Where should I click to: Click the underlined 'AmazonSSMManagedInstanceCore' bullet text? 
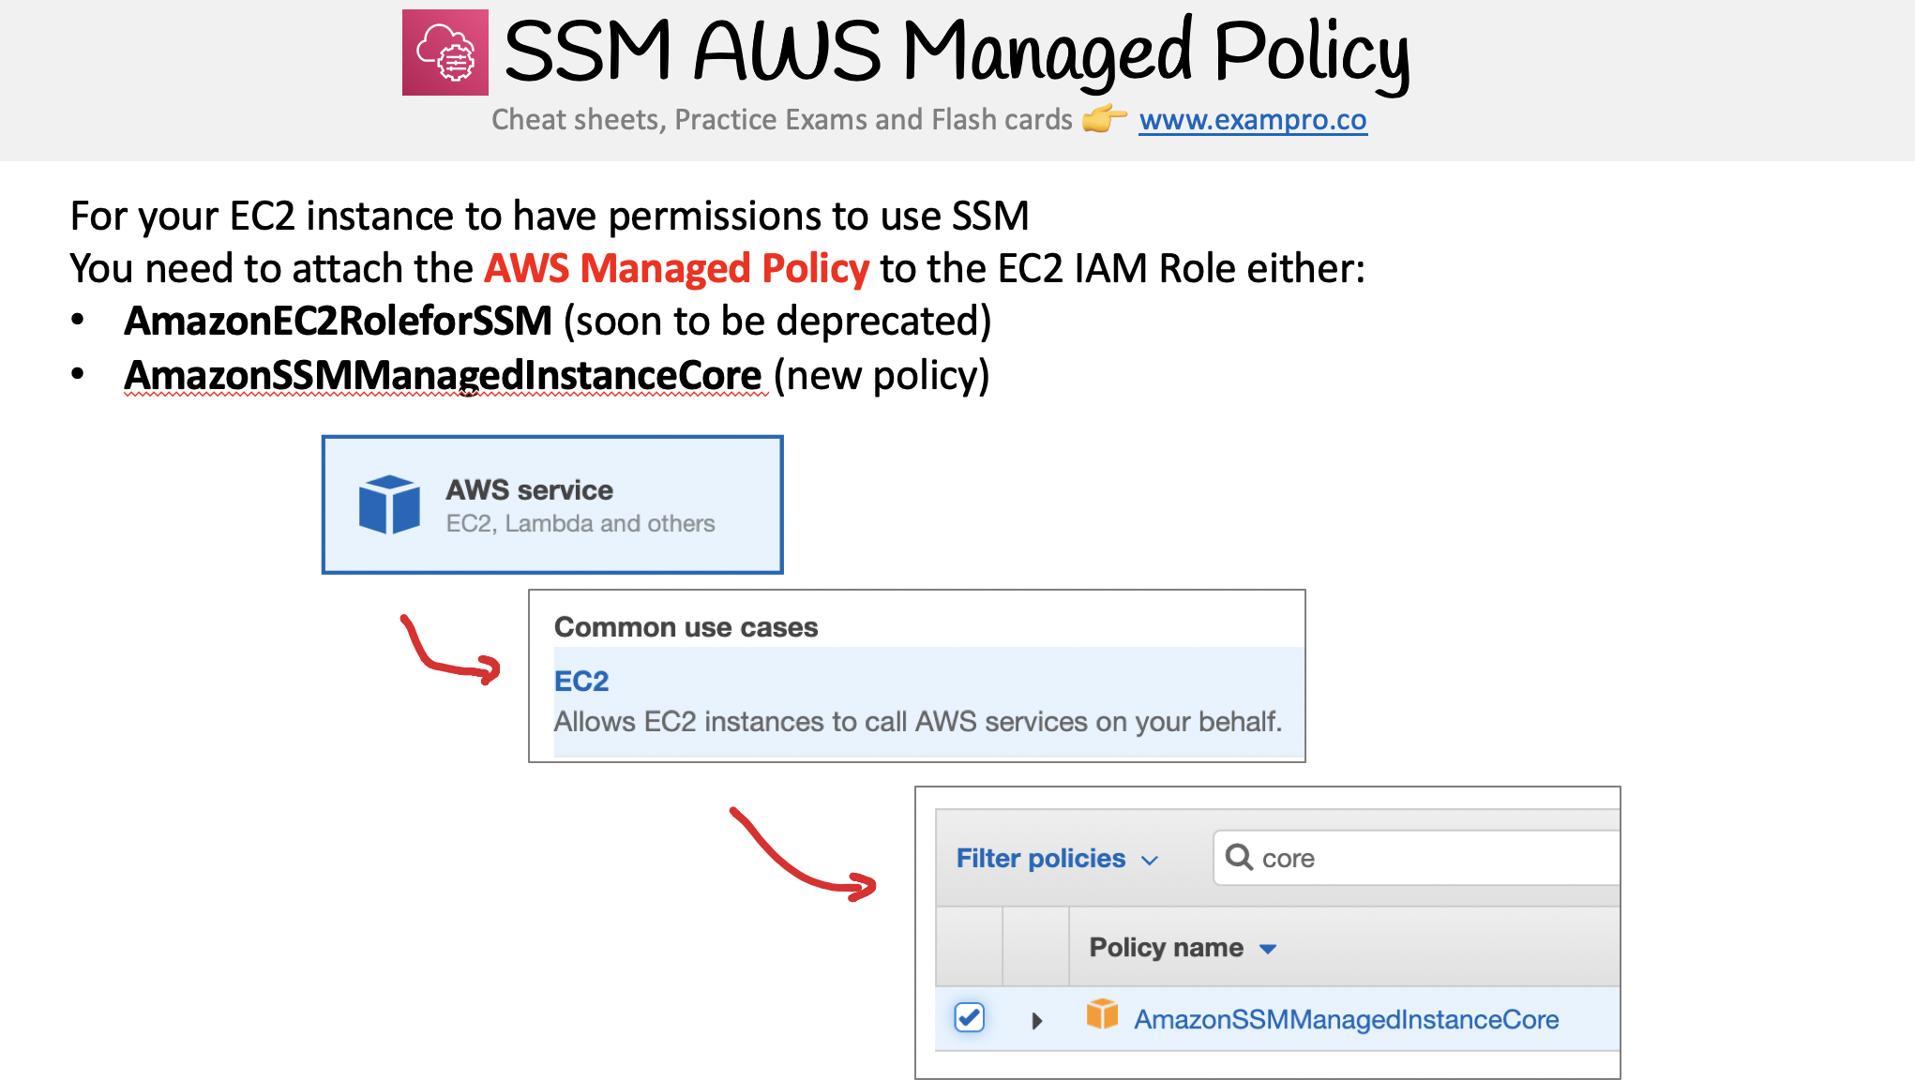click(x=444, y=376)
